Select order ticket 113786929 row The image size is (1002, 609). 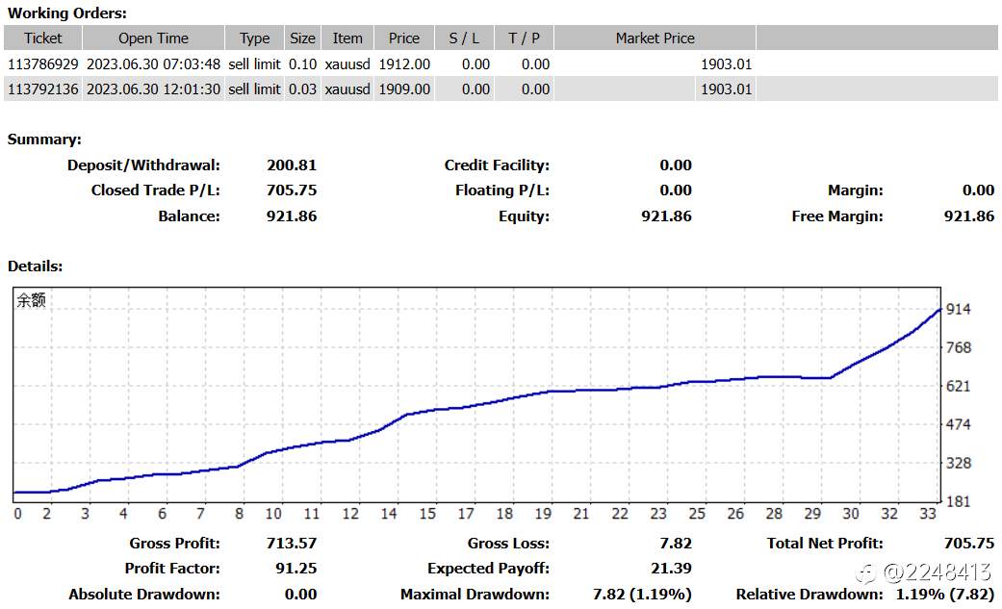click(x=501, y=63)
